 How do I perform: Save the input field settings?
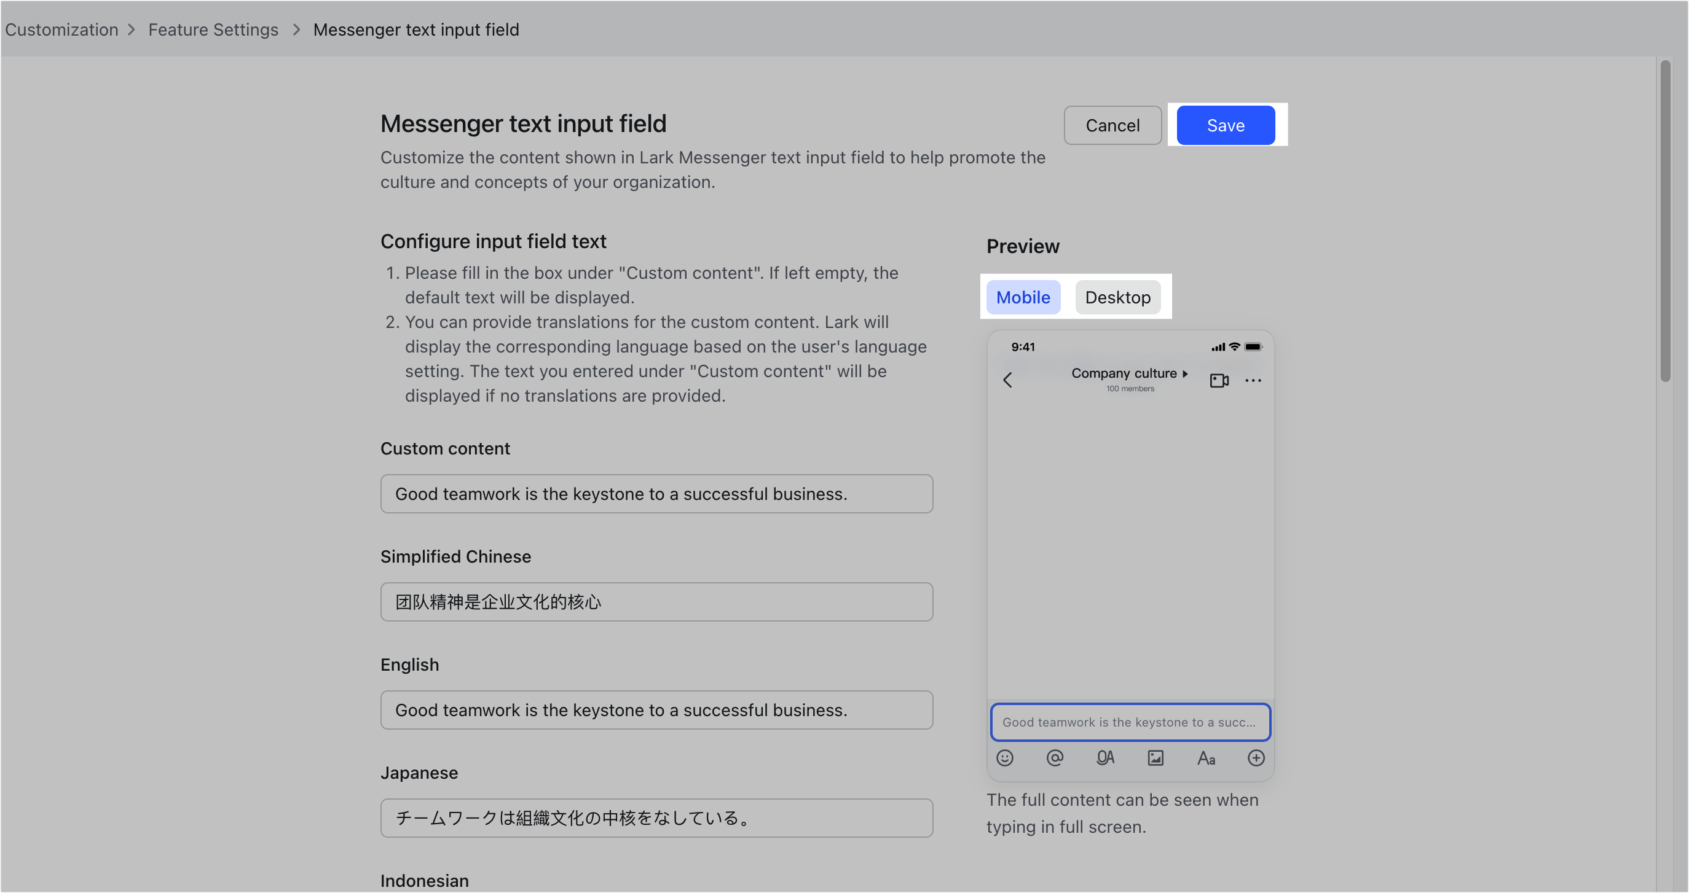[x=1225, y=125]
